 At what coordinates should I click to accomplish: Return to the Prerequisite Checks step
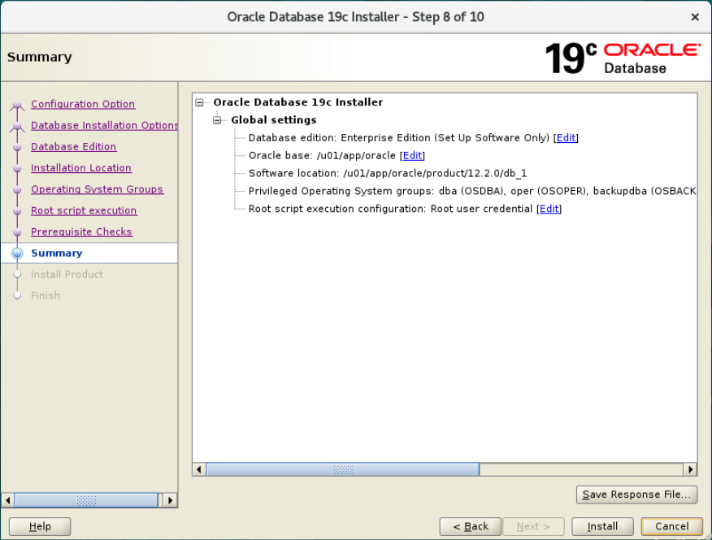click(81, 232)
